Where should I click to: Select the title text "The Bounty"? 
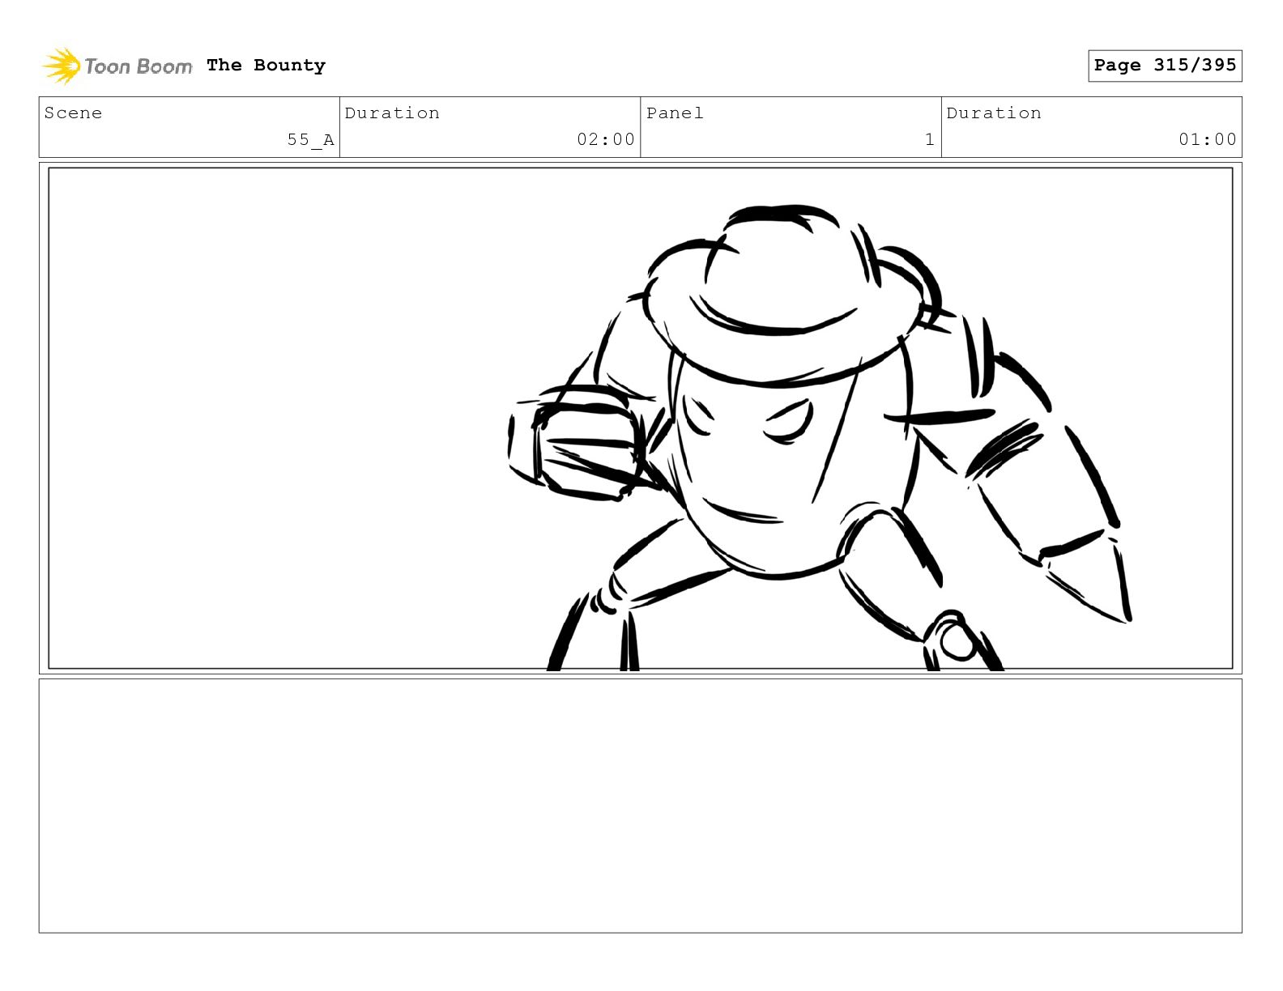pyautogui.click(x=266, y=66)
